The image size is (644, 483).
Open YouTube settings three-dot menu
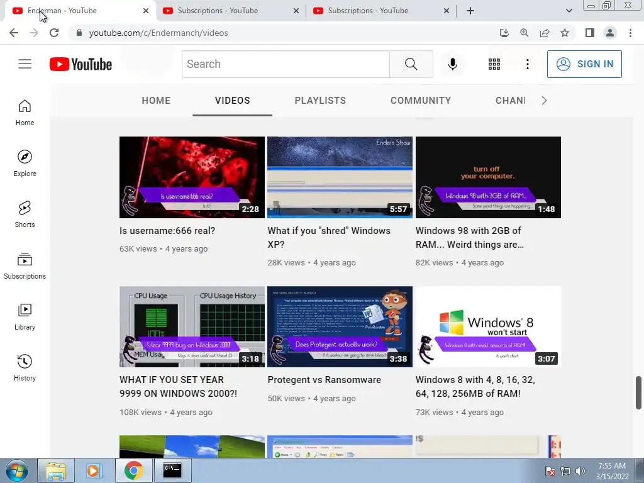[528, 64]
